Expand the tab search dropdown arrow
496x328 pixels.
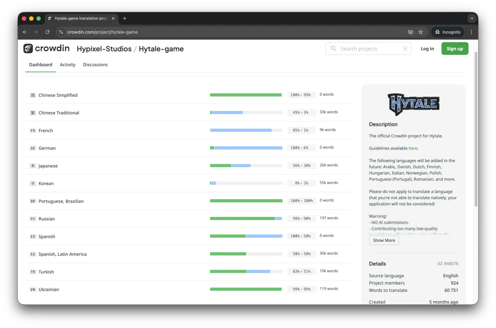click(472, 18)
